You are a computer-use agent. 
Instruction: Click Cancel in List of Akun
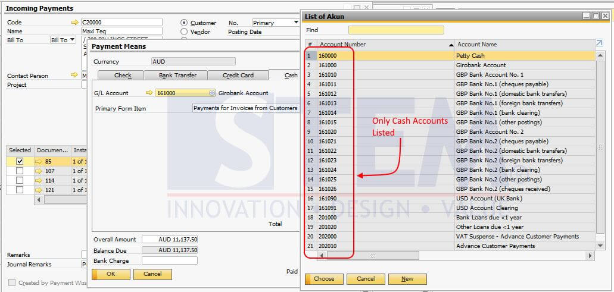pos(366,279)
